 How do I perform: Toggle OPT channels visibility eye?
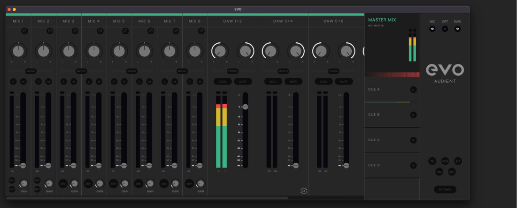pos(445,29)
